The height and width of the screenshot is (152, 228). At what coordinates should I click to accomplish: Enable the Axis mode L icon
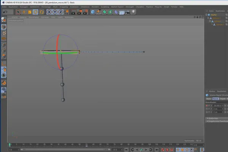pyautogui.click(x=4, y=63)
